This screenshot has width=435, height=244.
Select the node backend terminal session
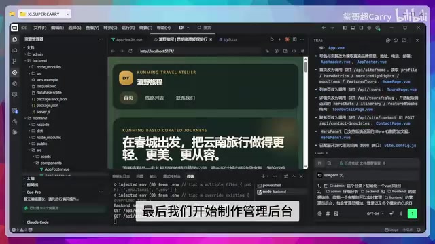[x=281, y=192]
